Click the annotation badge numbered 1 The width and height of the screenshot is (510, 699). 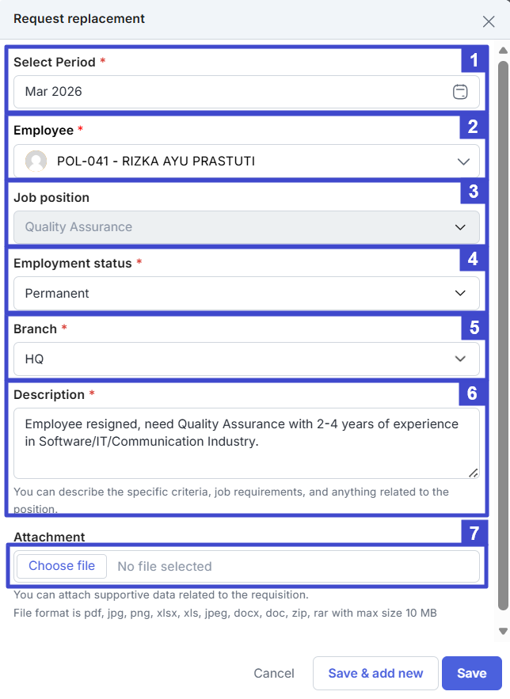pos(474,59)
